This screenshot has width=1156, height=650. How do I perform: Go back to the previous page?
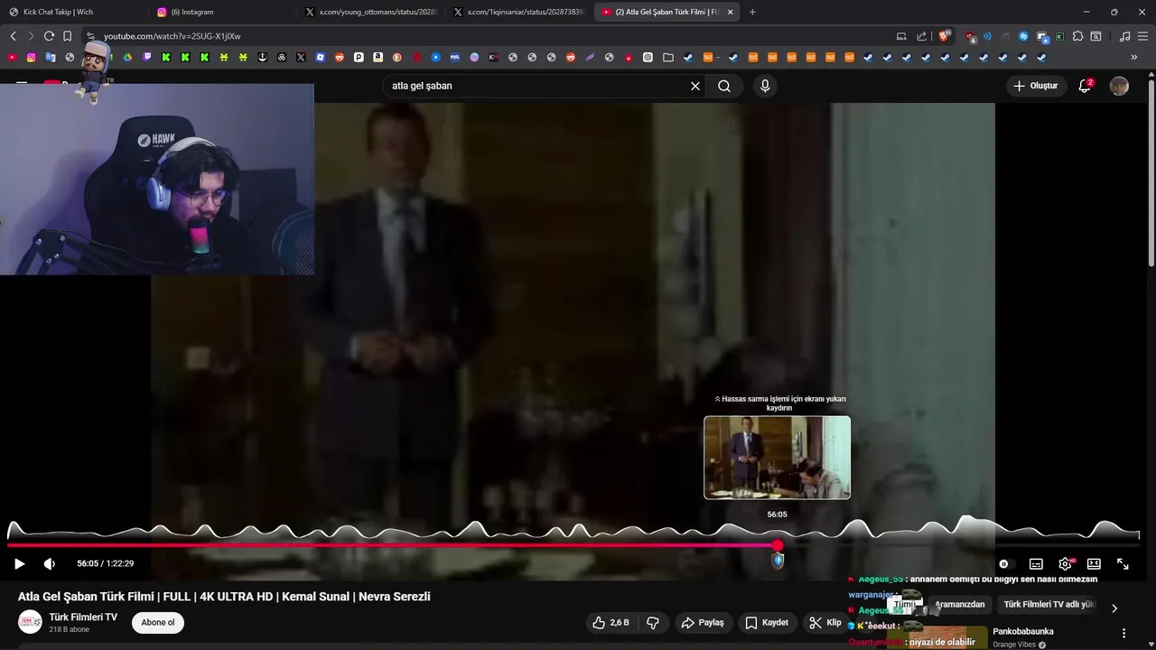13,36
